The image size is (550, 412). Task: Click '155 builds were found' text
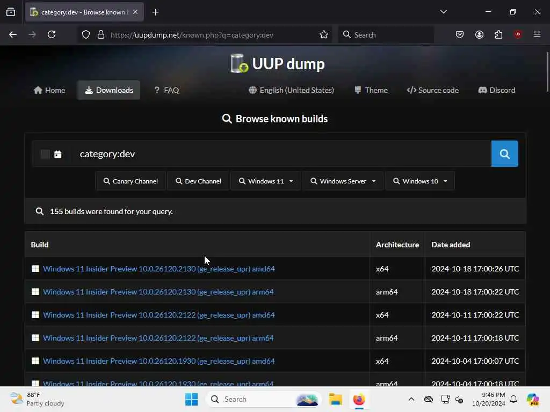111,211
